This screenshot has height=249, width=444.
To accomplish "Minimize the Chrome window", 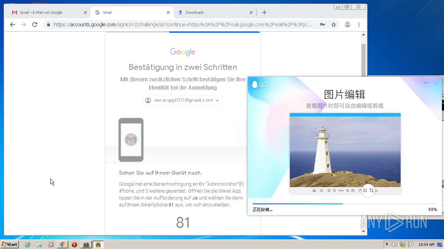I will (338, 7).
